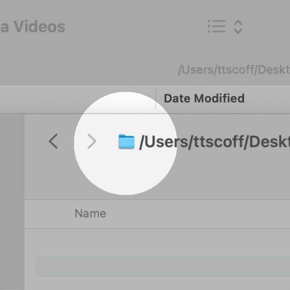Open view options via the up-down chevrons
Image resolution: width=290 pixels, height=290 pixels.
238,27
